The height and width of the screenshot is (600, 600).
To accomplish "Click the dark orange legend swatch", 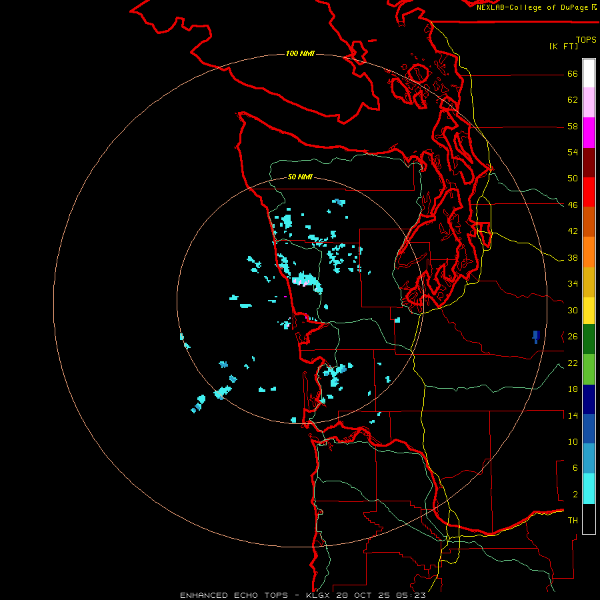I will coord(589,222).
